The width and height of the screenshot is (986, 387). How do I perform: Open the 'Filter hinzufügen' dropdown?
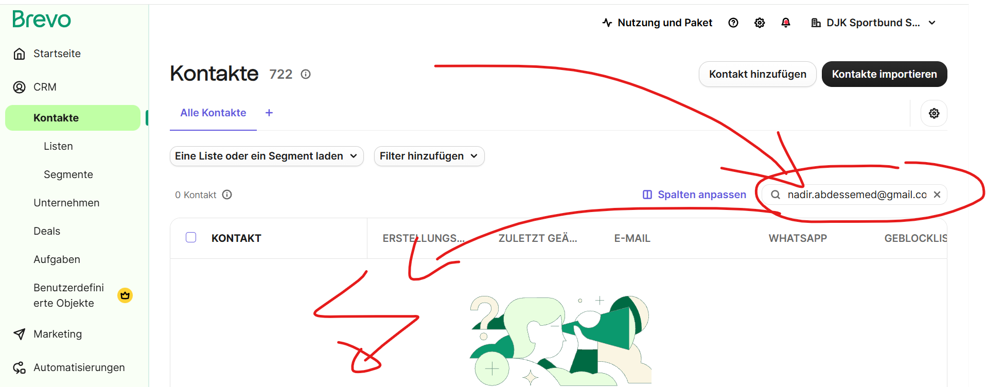[429, 156]
